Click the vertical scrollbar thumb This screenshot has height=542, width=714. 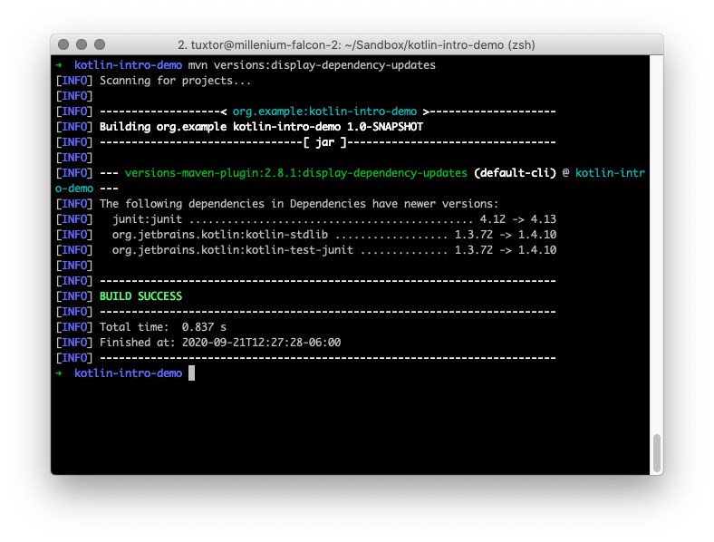[x=657, y=451]
